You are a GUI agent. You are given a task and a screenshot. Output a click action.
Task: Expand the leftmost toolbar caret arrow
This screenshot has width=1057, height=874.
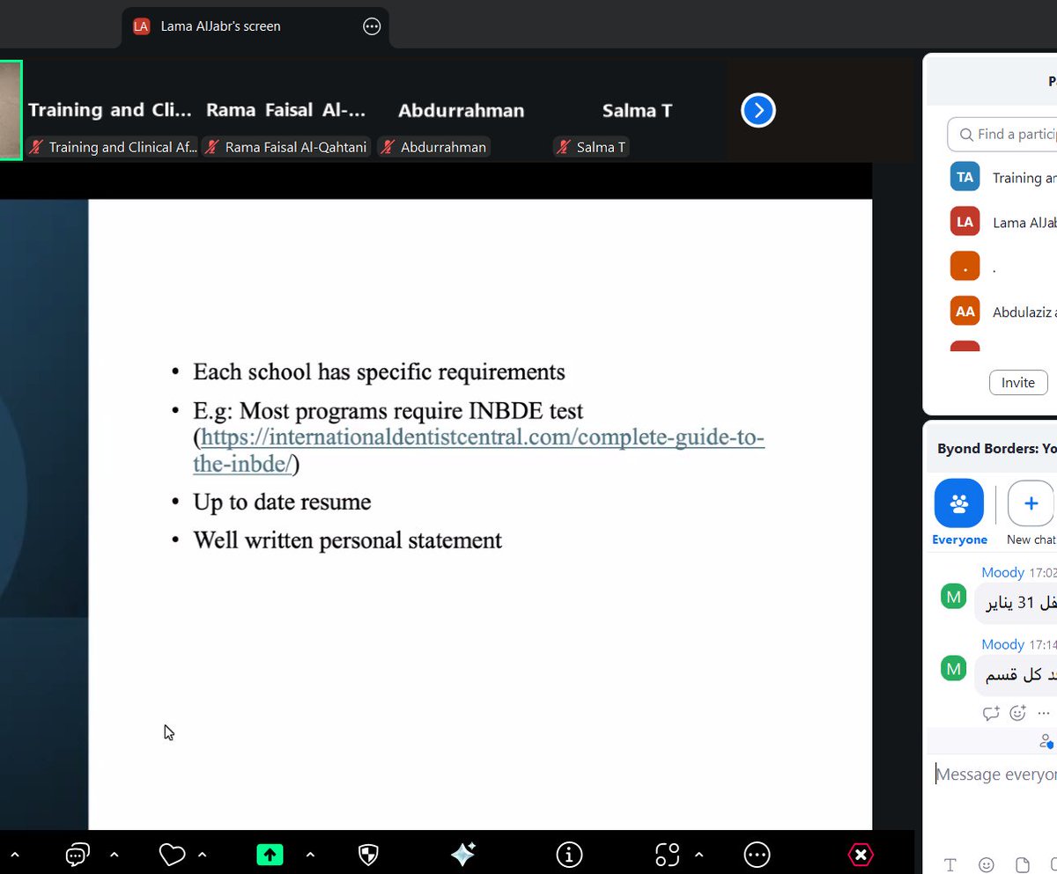(14, 855)
